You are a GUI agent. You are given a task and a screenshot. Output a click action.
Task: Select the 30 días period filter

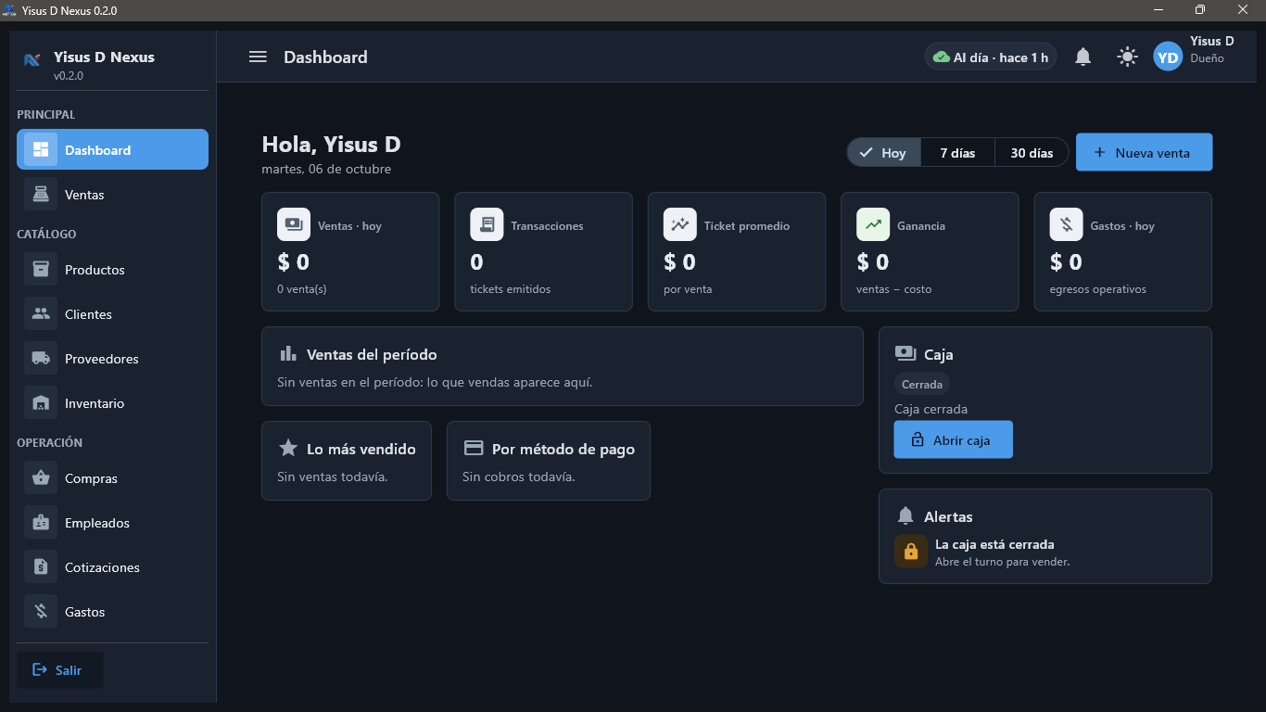click(1032, 152)
